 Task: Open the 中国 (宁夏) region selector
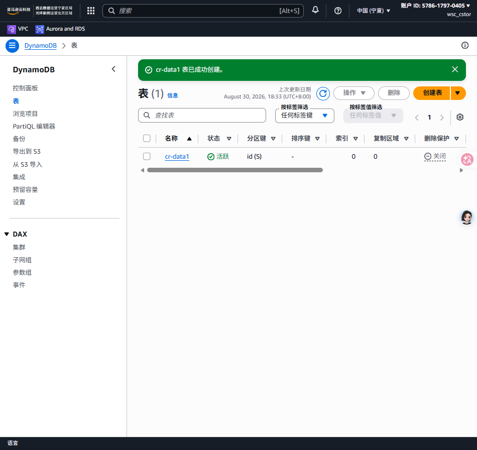point(373,11)
